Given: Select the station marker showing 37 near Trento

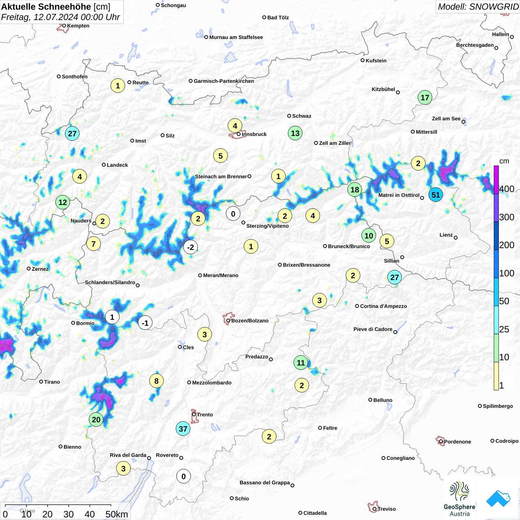Looking at the screenshot, I should coord(183,429).
